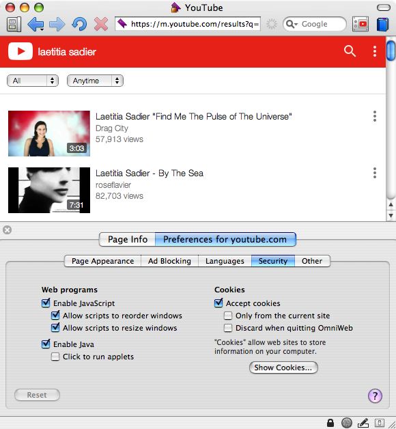Uncheck Enable JavaScript

46,303
